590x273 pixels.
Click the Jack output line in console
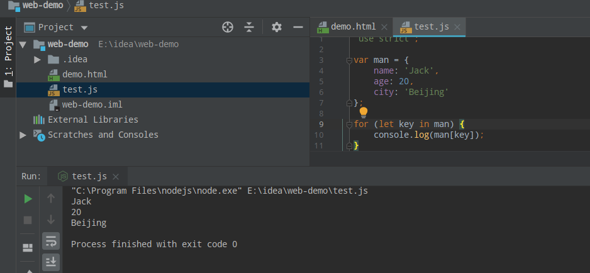(81, 201)
